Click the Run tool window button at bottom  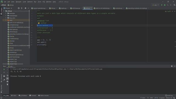coord(6,95)
